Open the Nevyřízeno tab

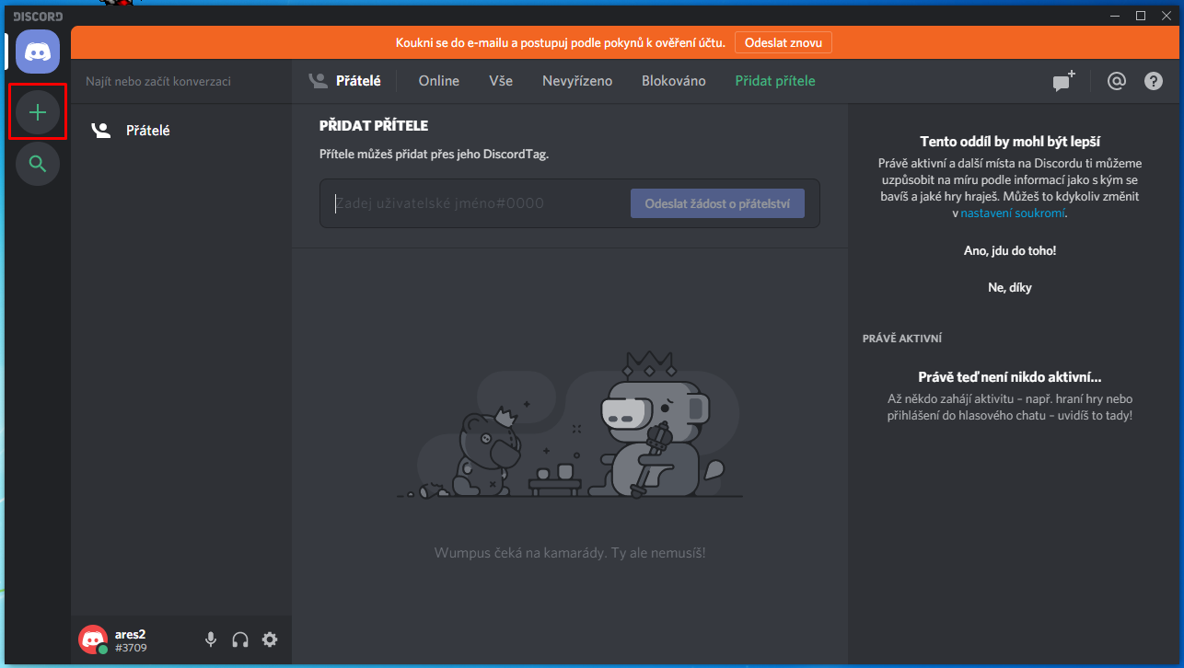(x=577, y=81)
